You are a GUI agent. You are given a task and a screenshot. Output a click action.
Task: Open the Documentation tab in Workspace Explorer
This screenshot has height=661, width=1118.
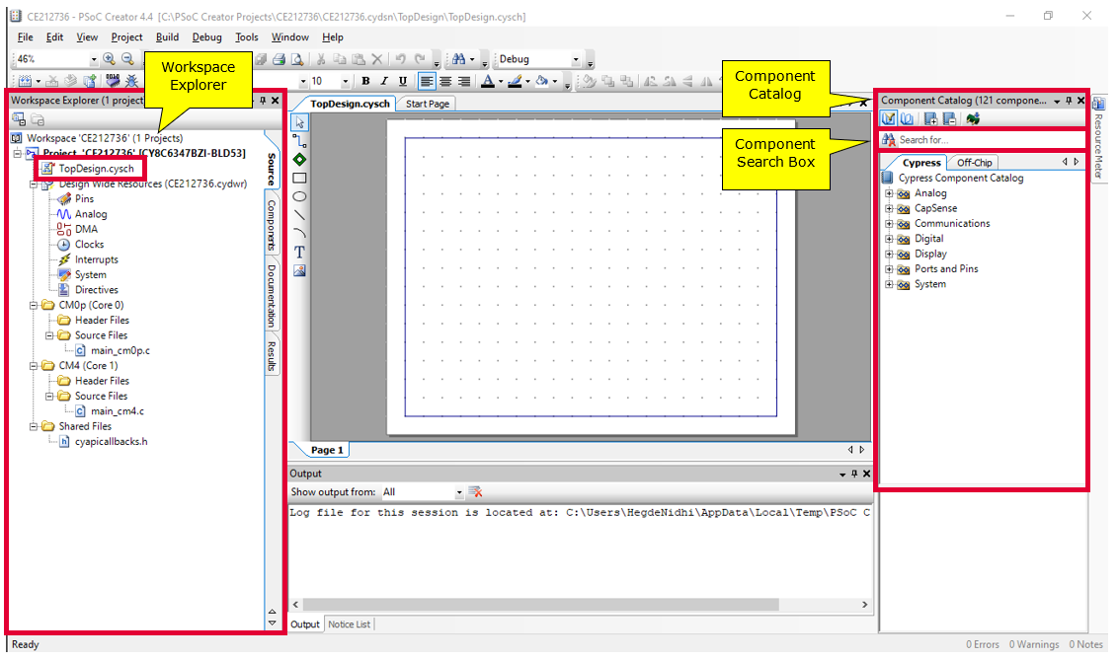272,296
